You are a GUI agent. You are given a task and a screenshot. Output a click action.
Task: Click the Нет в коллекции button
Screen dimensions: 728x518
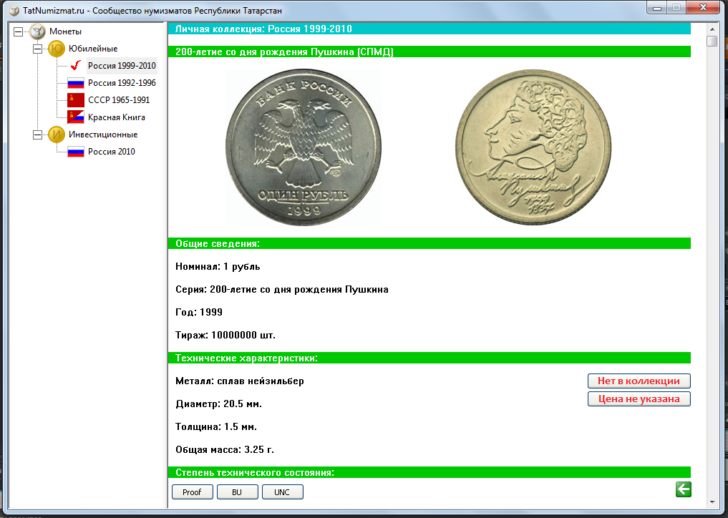click(x=639, y=381)
